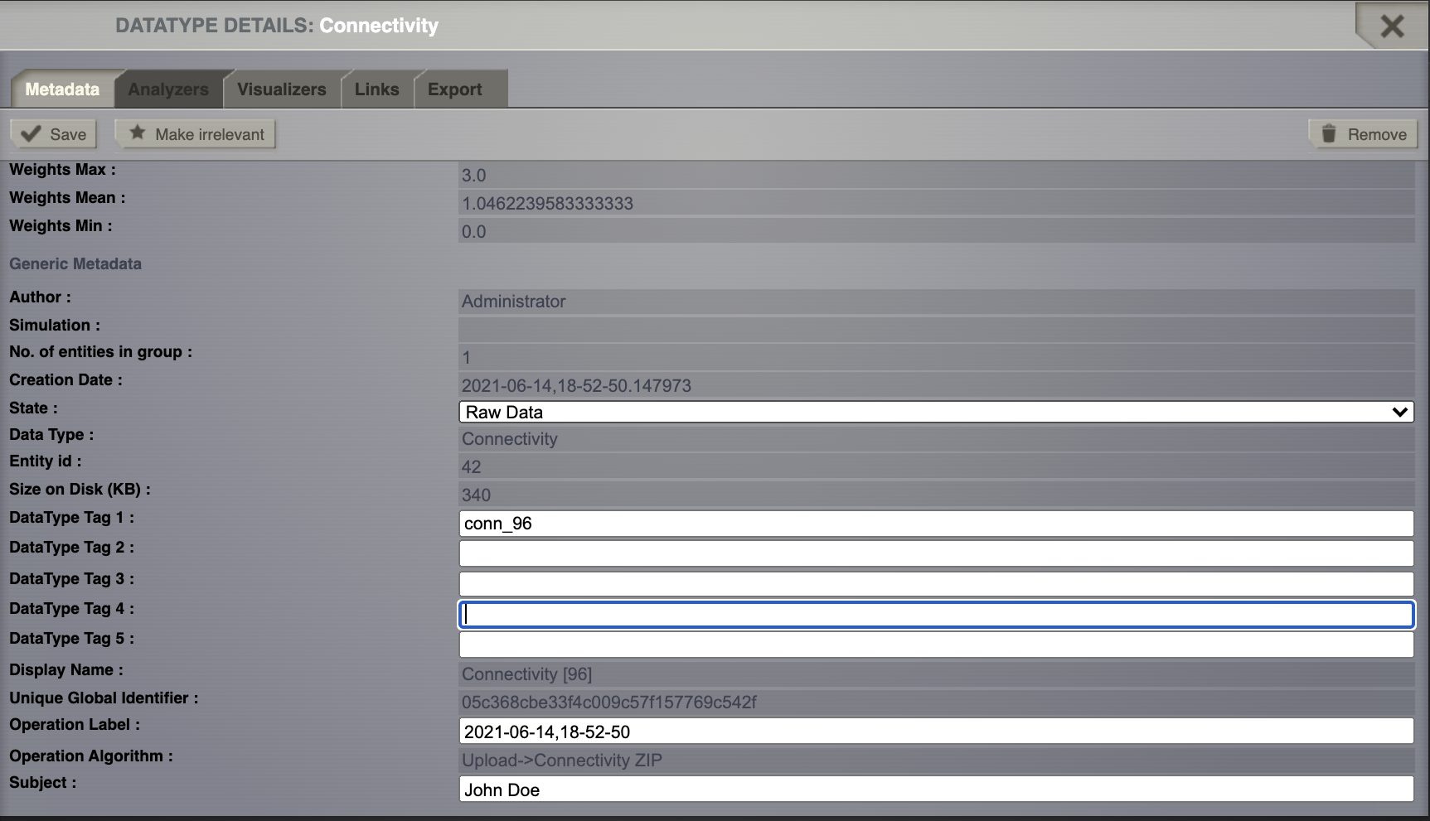Close the Datatype Details overlay
This screenshot has width=1430, height=821.
tap(1392, 27)
